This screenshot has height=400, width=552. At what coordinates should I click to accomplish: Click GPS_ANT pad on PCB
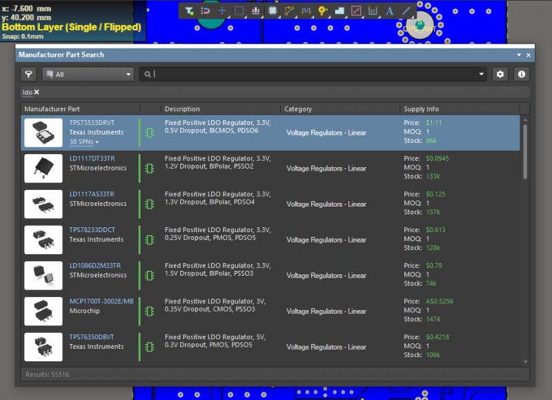click(420, 26)
